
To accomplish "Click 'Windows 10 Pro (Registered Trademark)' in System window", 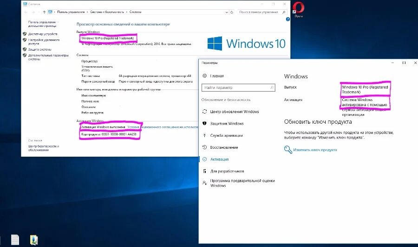I will (107, 38).
